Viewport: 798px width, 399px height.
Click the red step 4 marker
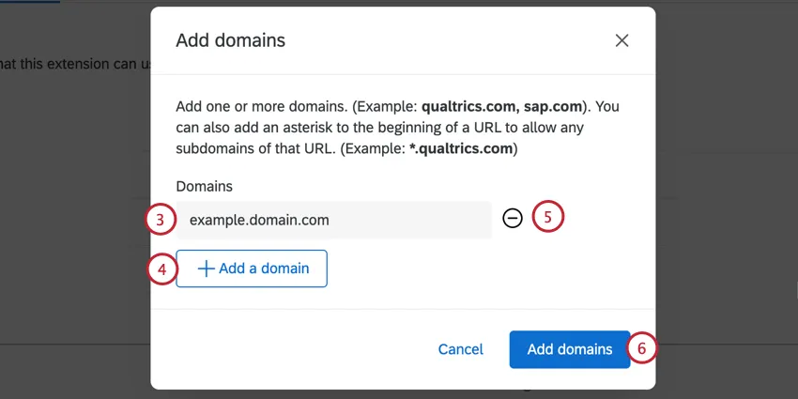[x=161, y=269]
